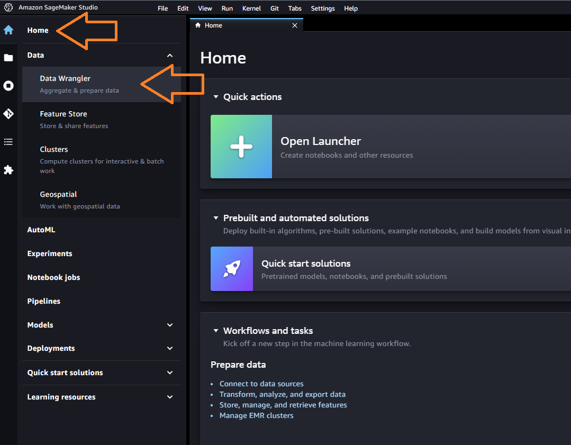Open the Table of Contents list icon
This screenshot has height=445, width=571.
[x=8, y=142]
